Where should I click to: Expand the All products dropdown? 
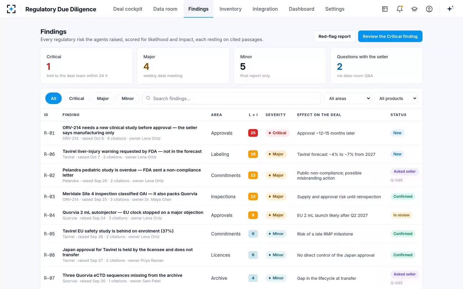(x=396, y=99)
